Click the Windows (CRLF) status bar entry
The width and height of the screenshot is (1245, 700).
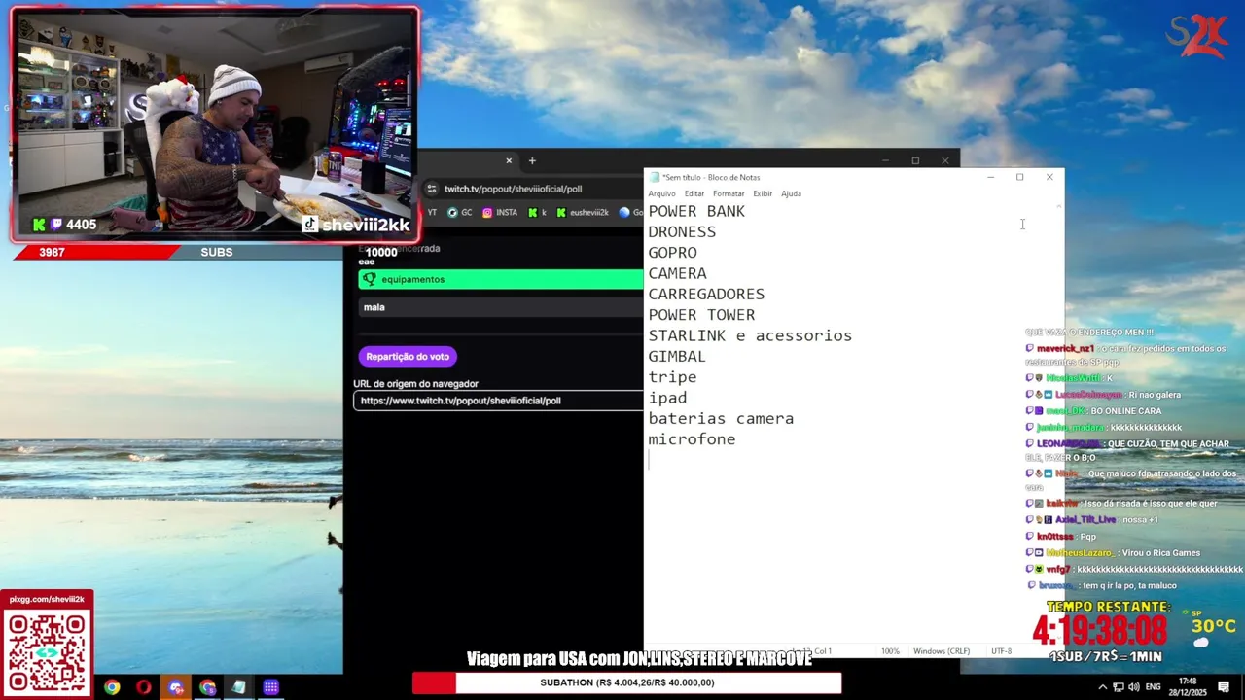(x=942, y=651)
